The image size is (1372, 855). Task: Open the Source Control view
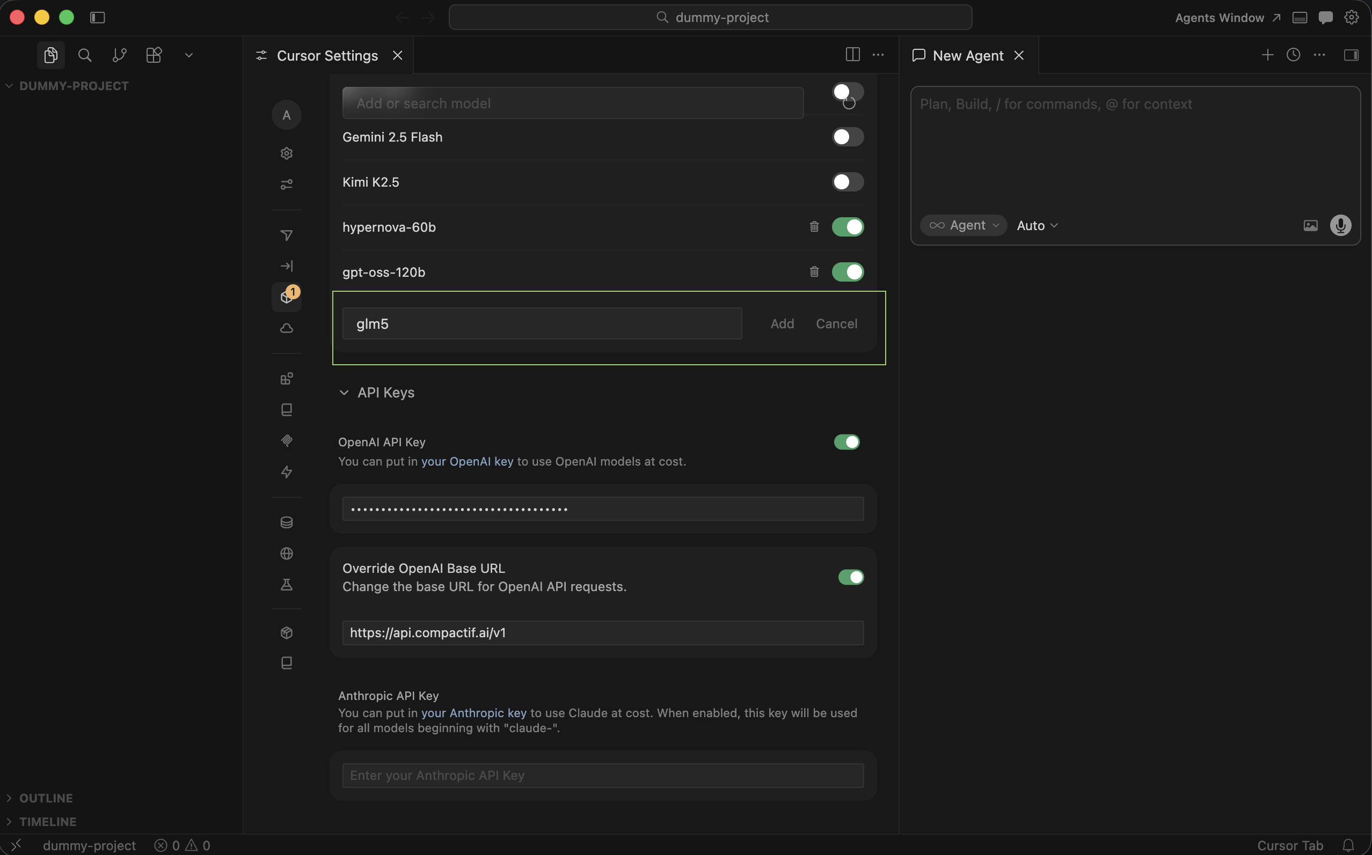[x=119, y=55]
